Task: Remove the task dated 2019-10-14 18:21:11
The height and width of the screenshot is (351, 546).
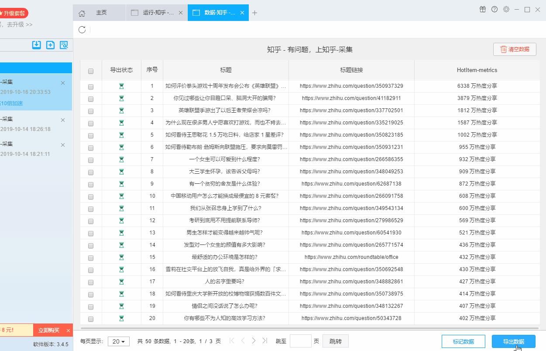Action: (63, 145)
